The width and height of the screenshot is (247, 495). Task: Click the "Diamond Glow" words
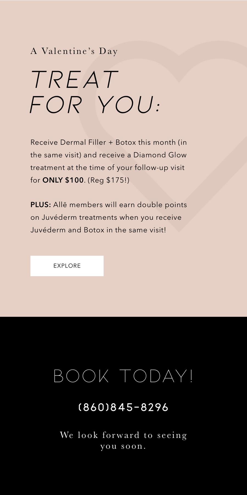(160, 155)
